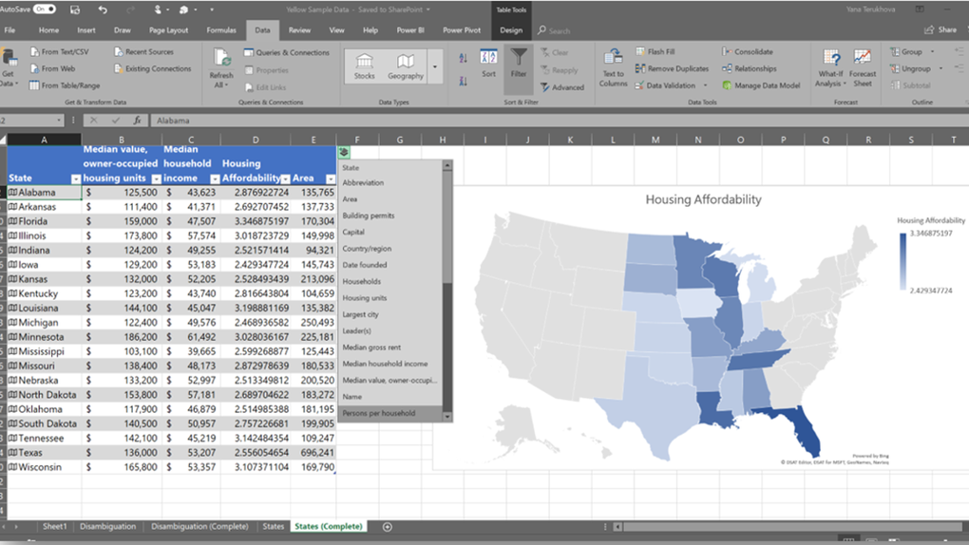
Task: Click the Housing Affordability legend gradient bar
Action: point(902,259)
